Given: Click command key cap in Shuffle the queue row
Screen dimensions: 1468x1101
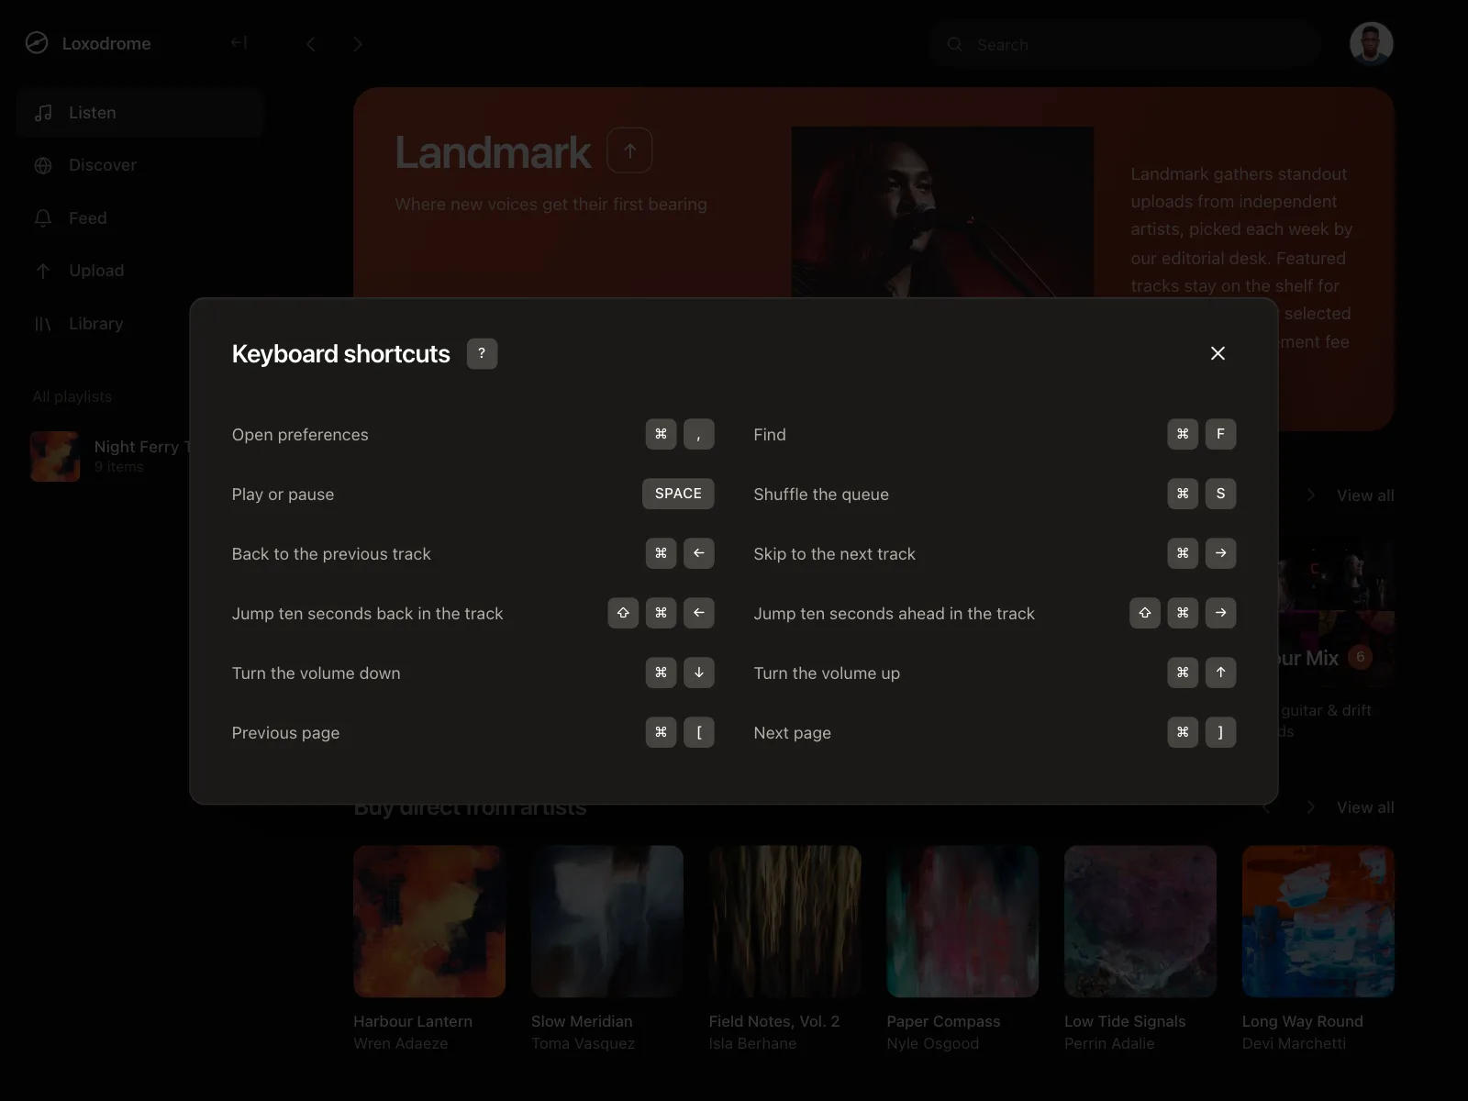Looking at the screenshot, I should (1183, 494).
